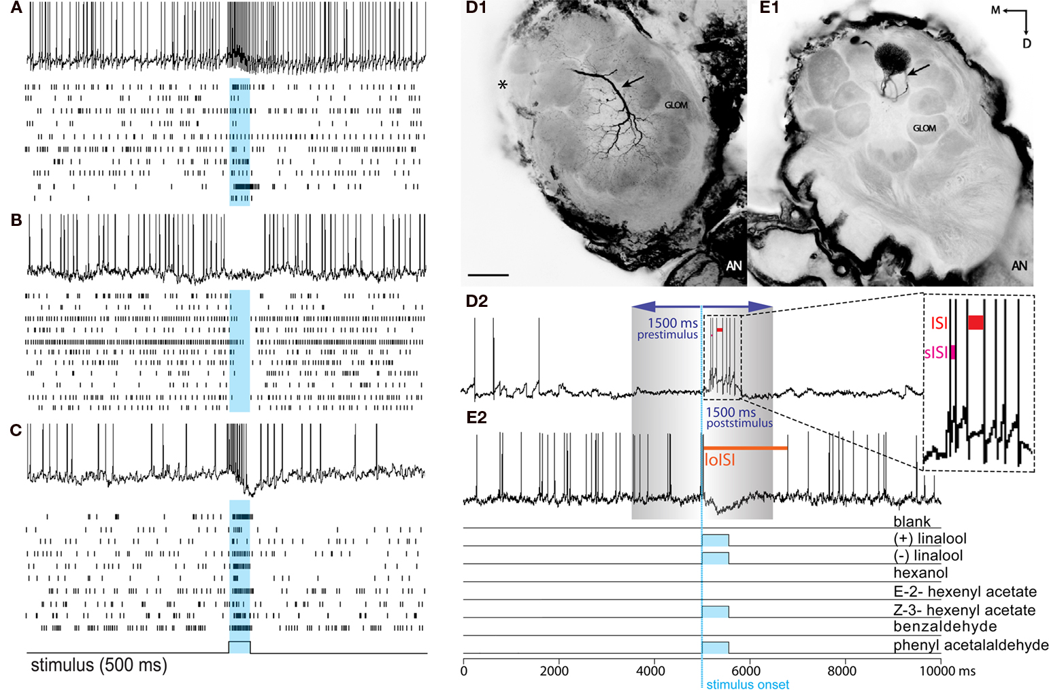Click the '1500 ms poststimulus' label
Viewport: 1049px width, 690px height.
(739, 417)
